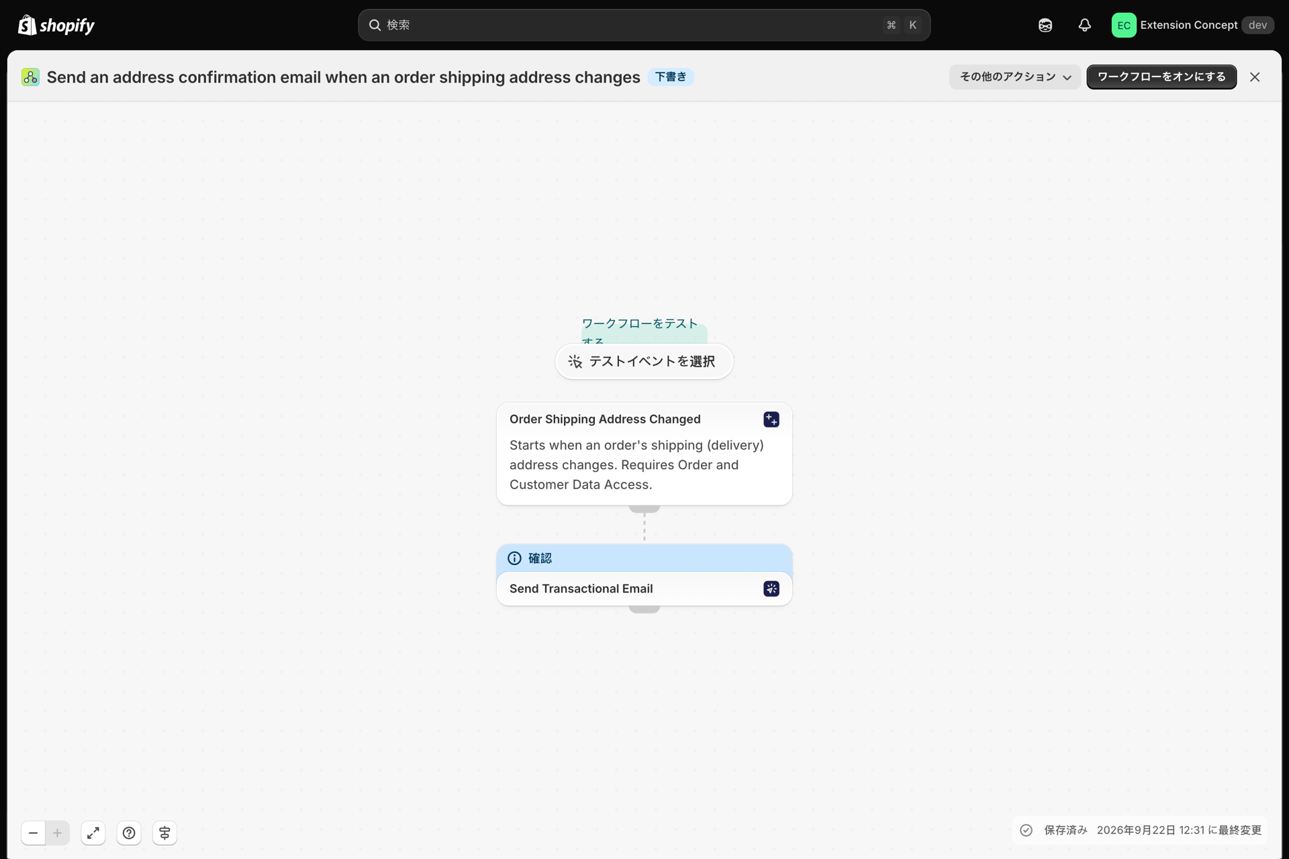Image resolution: width=1289 pixels, height=859 pixels.
Task: Focus the 検索 search field
Action: pos(644,25)
